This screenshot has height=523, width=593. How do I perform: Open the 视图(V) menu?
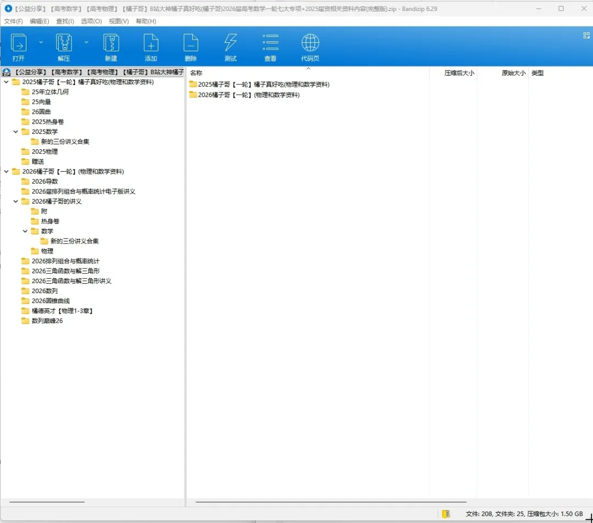click(x=119, y=21)
